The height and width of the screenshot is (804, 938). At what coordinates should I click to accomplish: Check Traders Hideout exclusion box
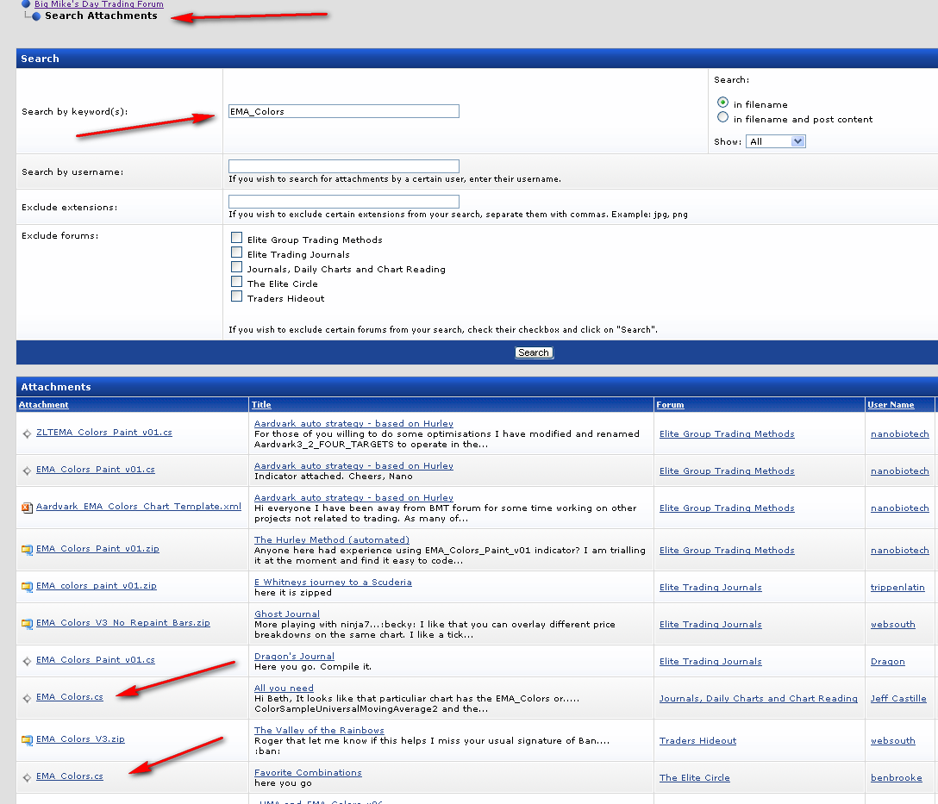[237, 296]
